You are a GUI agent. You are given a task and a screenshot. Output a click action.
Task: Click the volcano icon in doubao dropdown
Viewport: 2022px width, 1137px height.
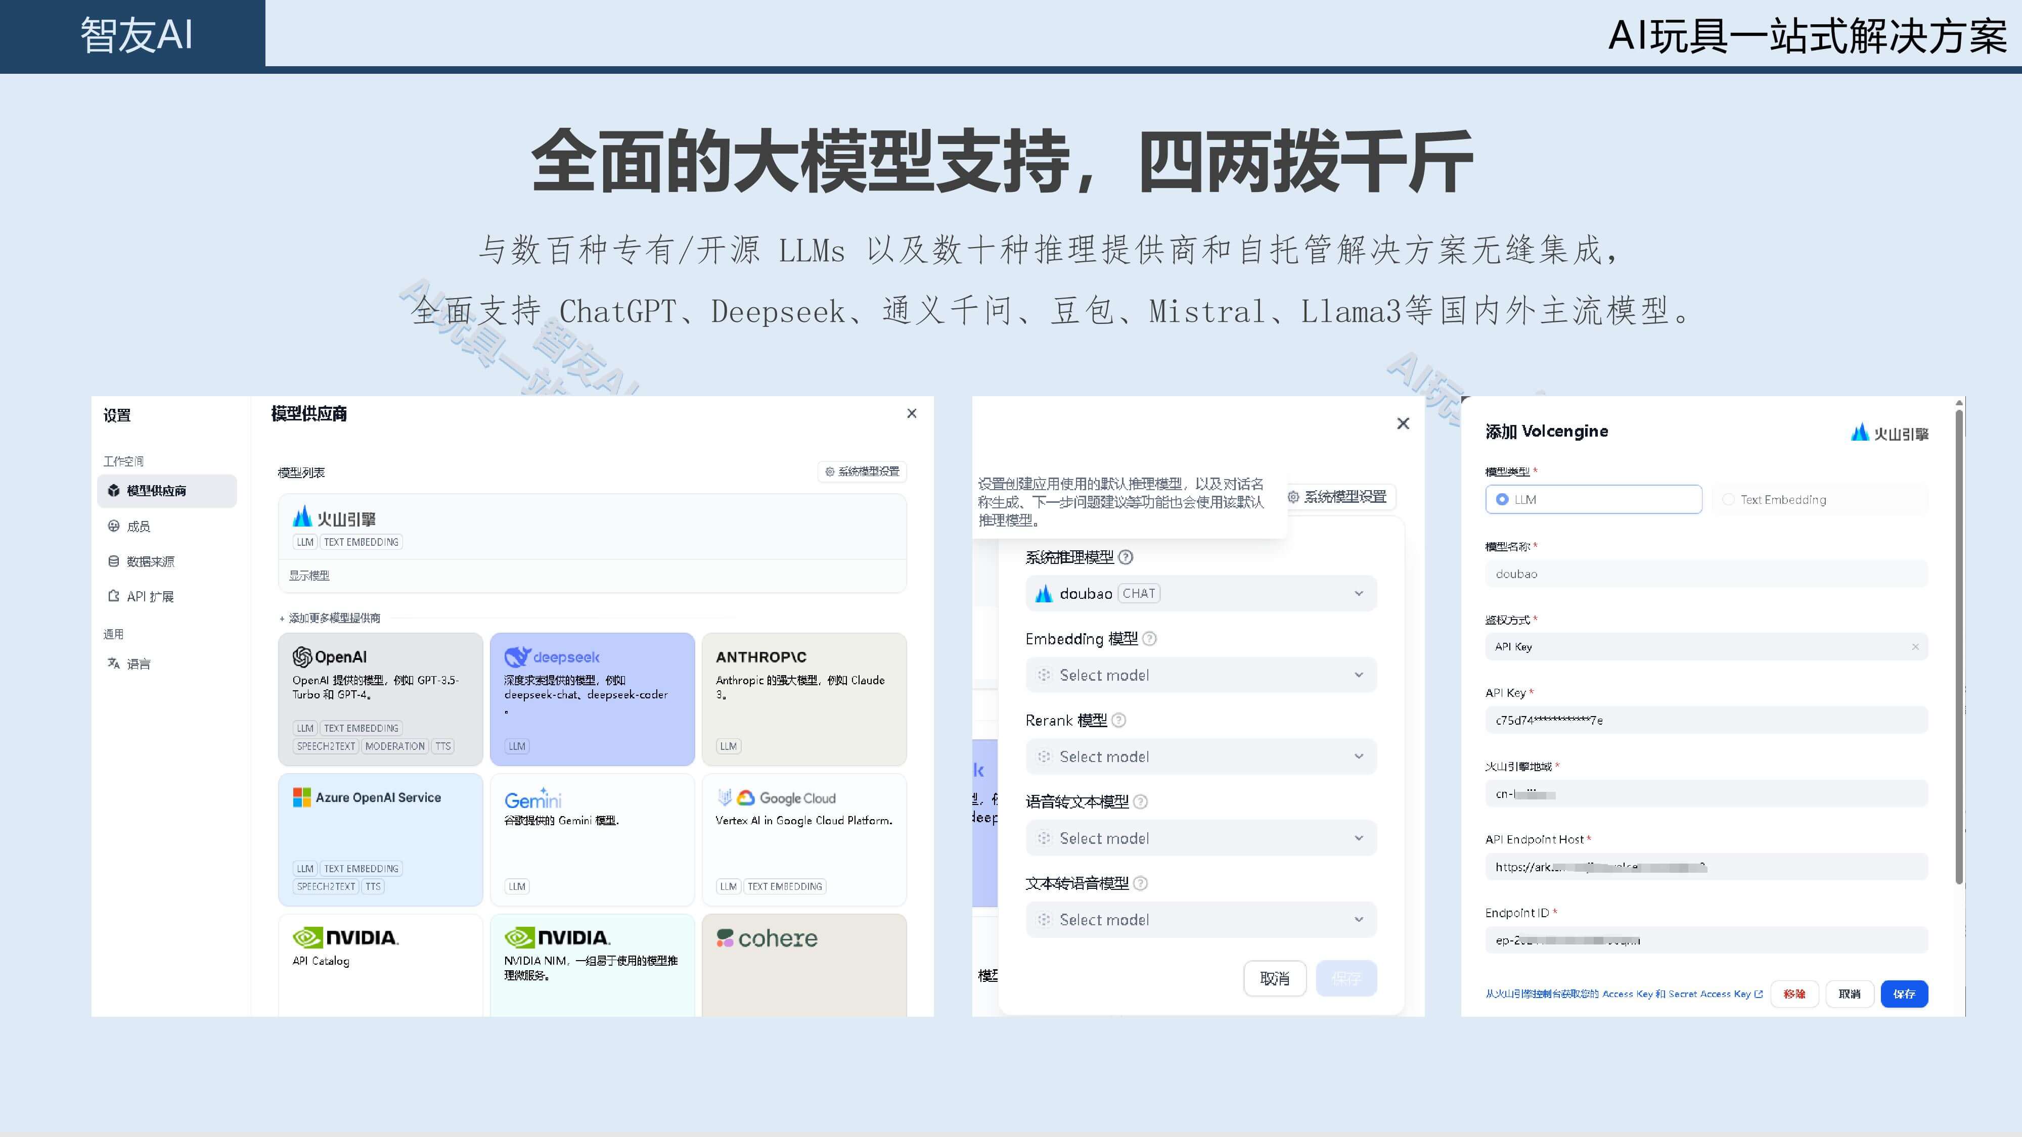pyautogui.click(x=1043, y=593)
